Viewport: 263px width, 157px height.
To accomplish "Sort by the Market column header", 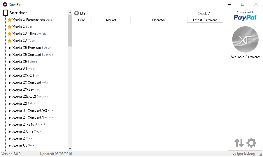I will 111,20.
